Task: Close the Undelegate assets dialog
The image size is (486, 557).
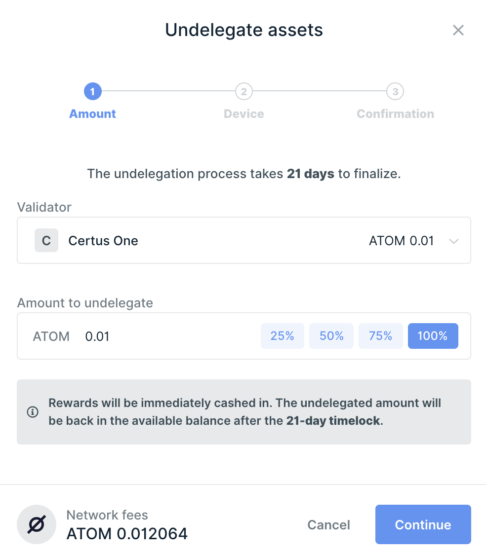Action: pyautogui.click(x=458, y=31)
